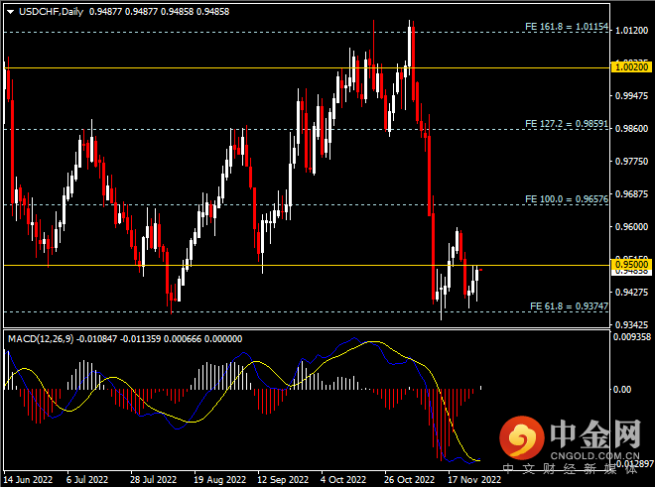Click the -0.012897 MACD scale value

point(631,463)
